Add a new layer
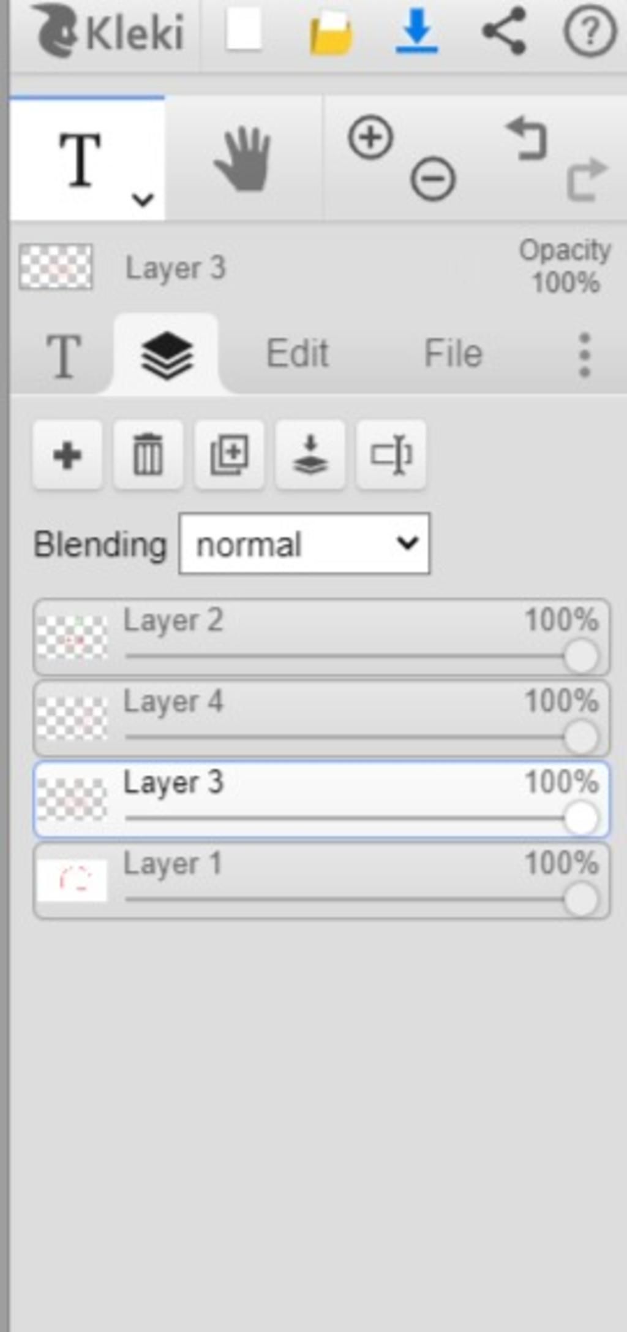 pyautogui.click(x=67, y=455)
